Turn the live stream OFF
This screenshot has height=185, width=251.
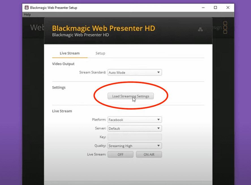(x=120, y=154)
